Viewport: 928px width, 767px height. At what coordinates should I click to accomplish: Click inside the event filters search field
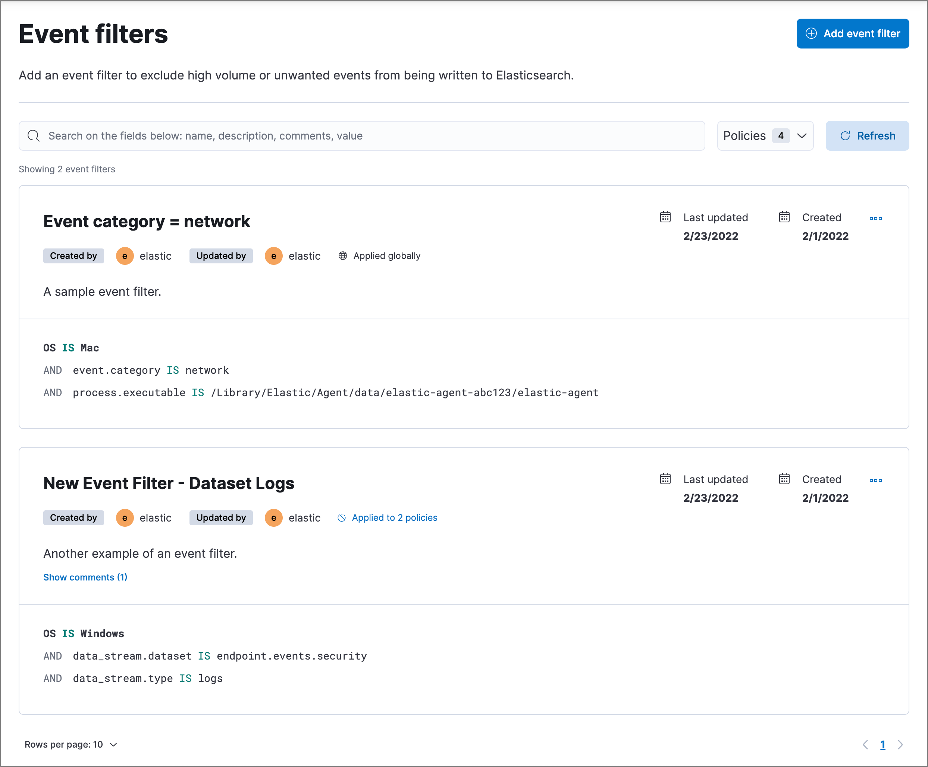353,136
